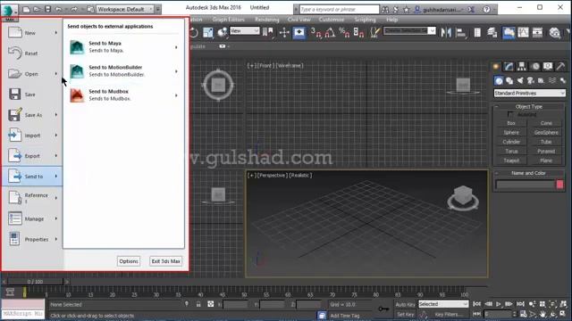The width and height of the screenshot is (572, 321).
Task: Click the Cylinder primitive button
Action: [x=511, y=142]
